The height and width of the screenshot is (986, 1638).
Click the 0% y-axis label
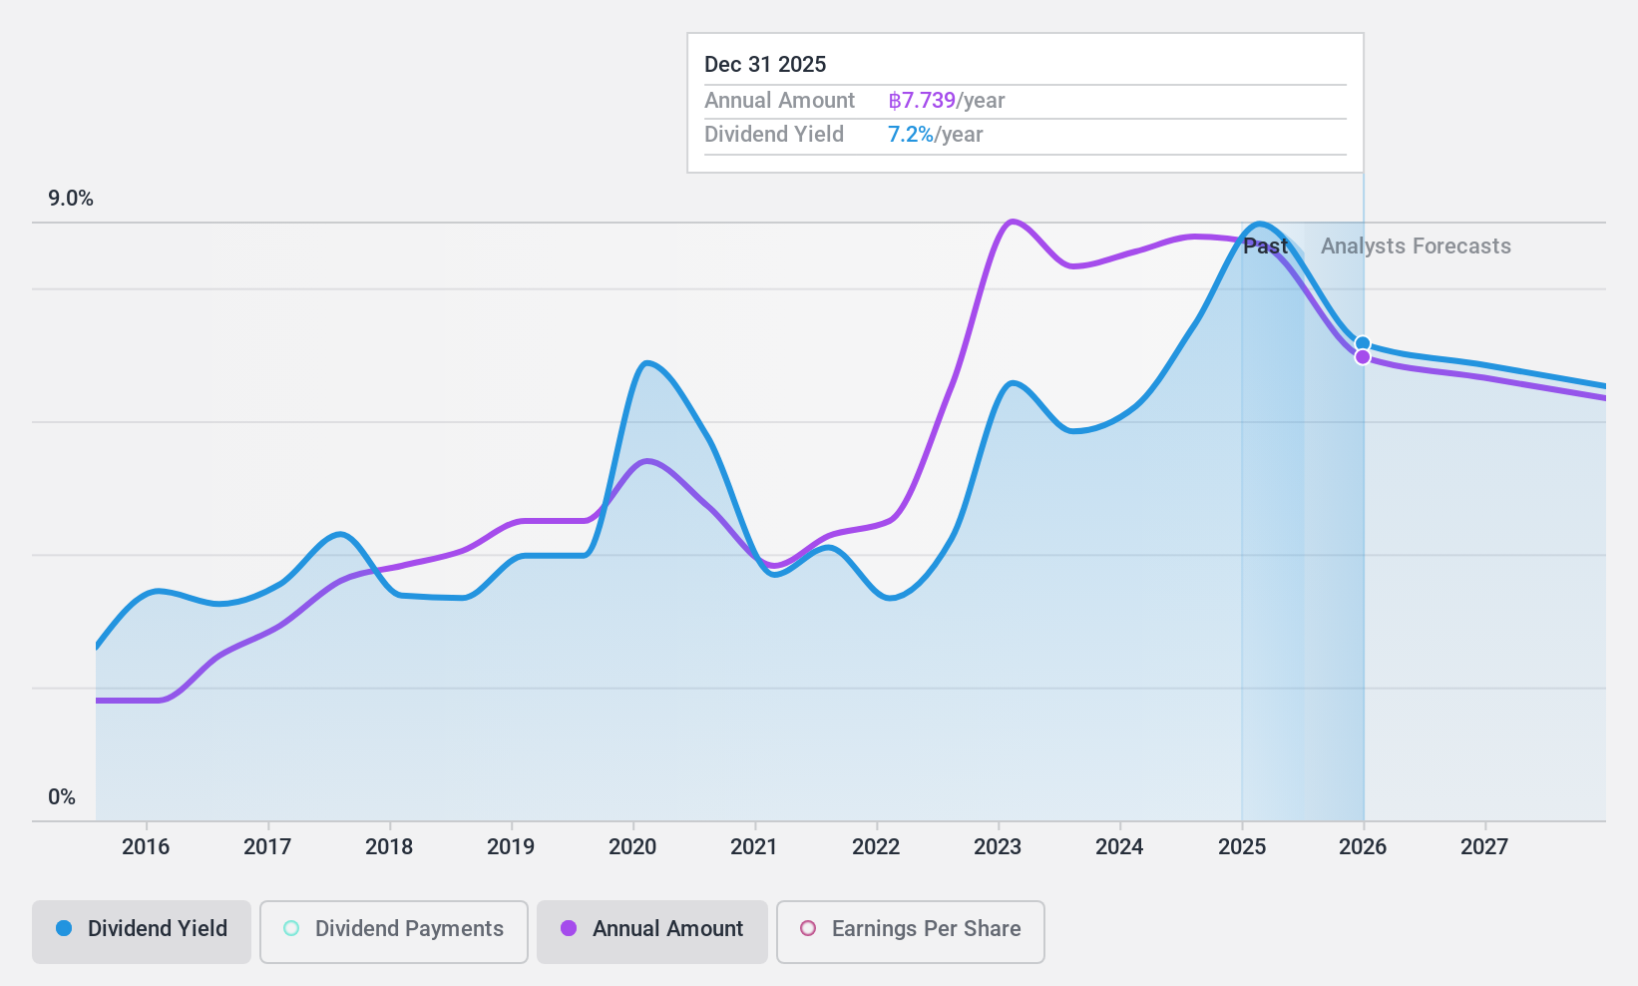[62, 797]
